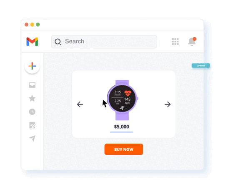The height and width of the screenshot is (189, 246).
Task: Open the notification bell
Action: coord(192,42)
